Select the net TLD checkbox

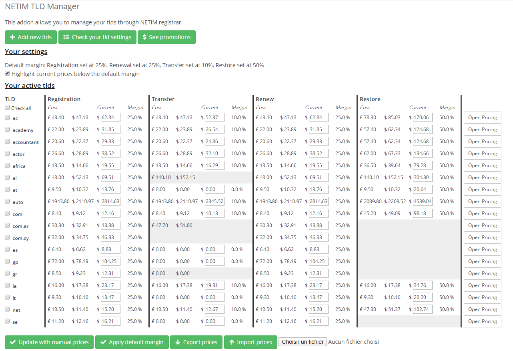coord(7,309)
